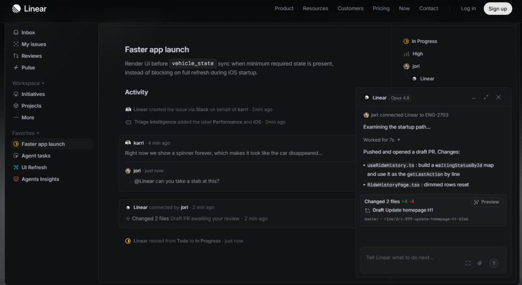522x285 pixels.
Task: Minimize the Linear agent chat panel
Action: [474, 98]
